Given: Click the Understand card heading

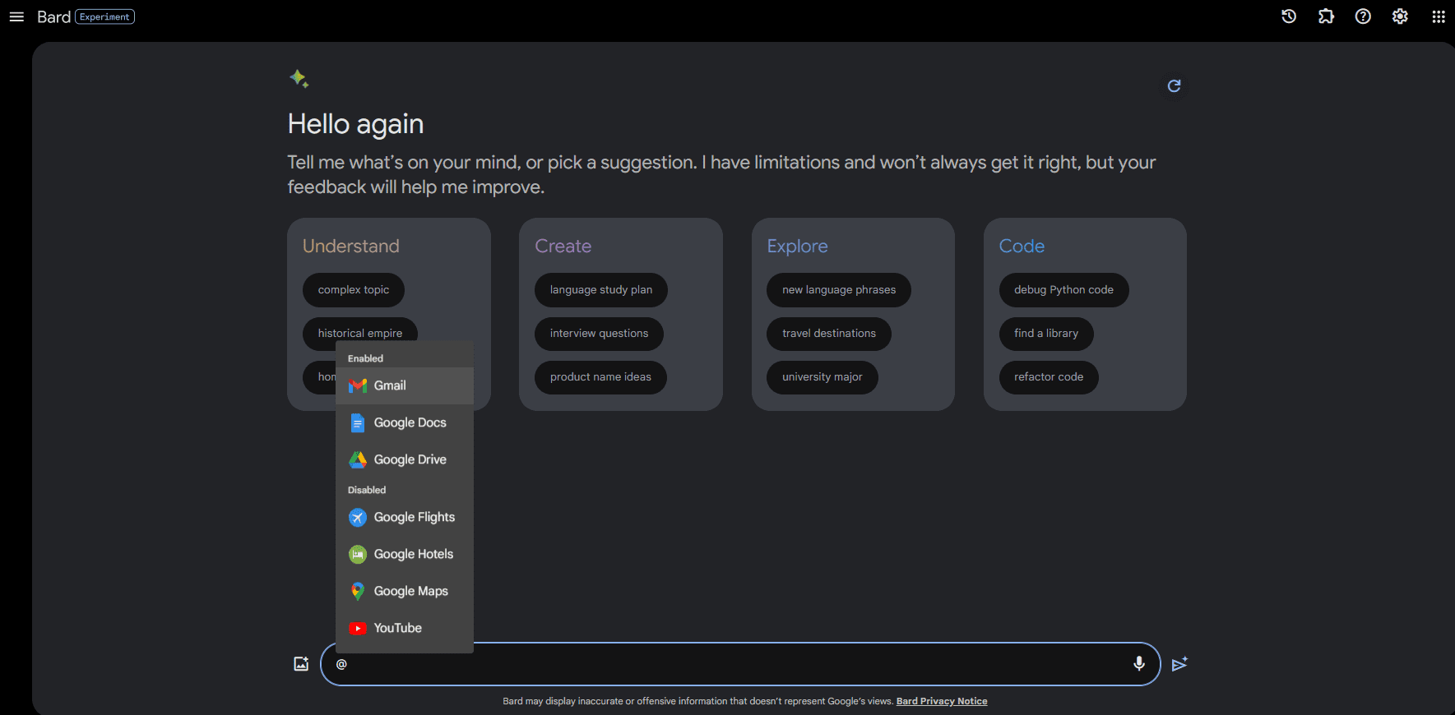Looking at the screenshot, I should pos(351,246).
